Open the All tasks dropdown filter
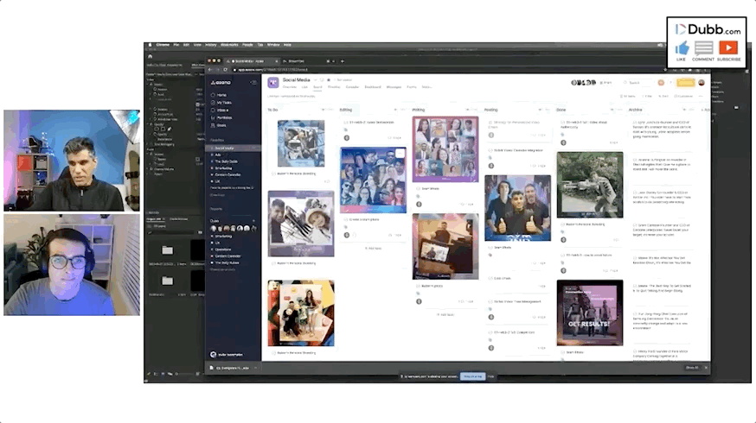Screen dimensions: 756x423 click(629, 96)
